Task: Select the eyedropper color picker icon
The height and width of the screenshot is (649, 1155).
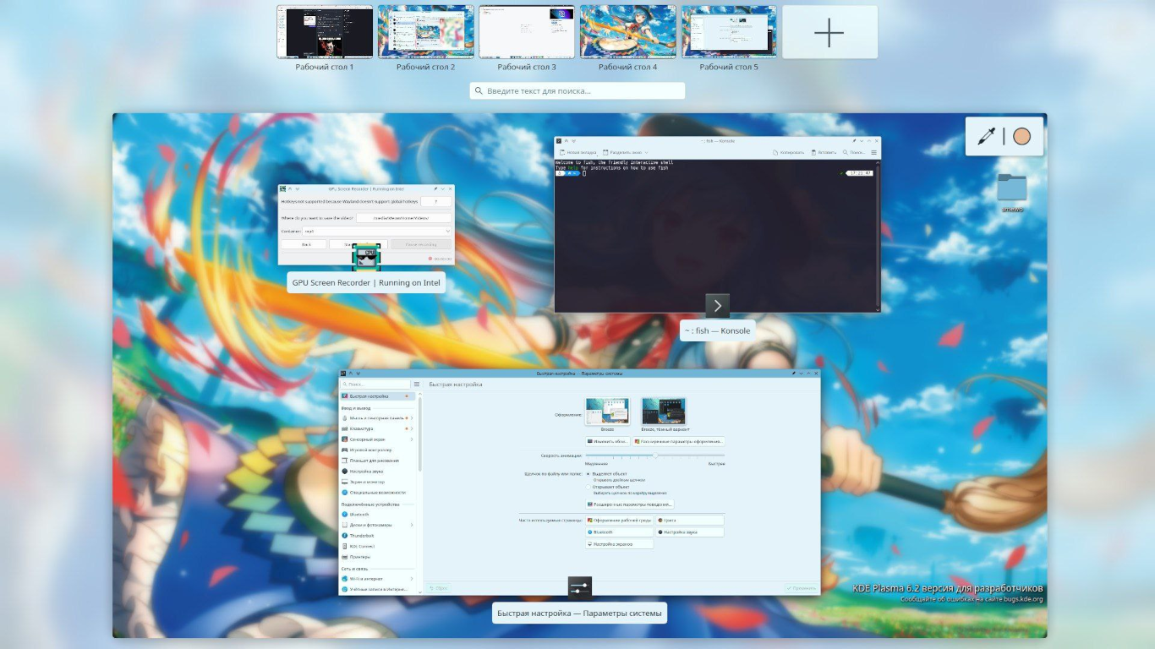Action: (986, 136)
